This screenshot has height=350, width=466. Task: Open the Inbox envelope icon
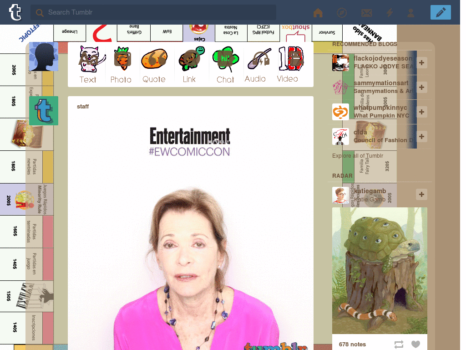(x=366, y=13)
